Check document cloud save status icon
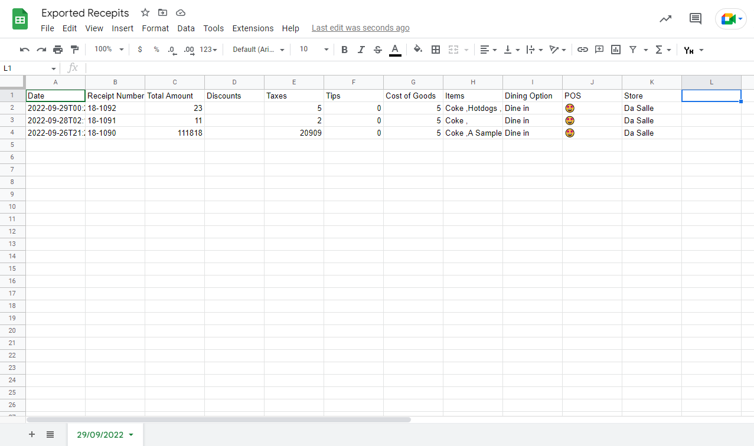 pos(180,12)
